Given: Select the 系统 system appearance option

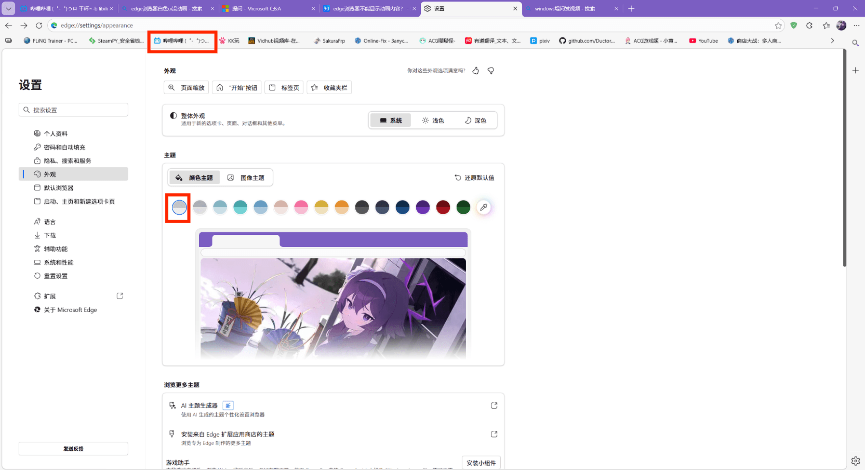Looking at the screenshot, I should coord(391,120).
